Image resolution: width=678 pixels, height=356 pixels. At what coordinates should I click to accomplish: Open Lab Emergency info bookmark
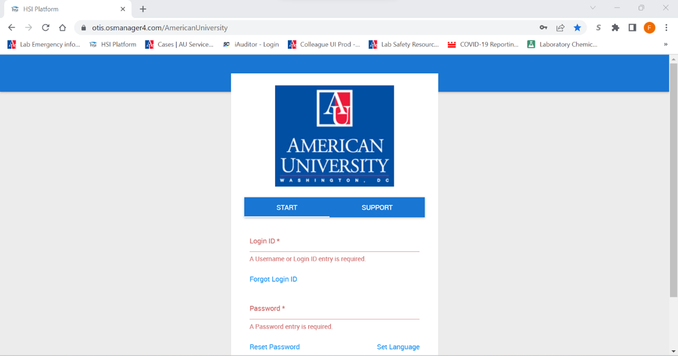[44, 44]
